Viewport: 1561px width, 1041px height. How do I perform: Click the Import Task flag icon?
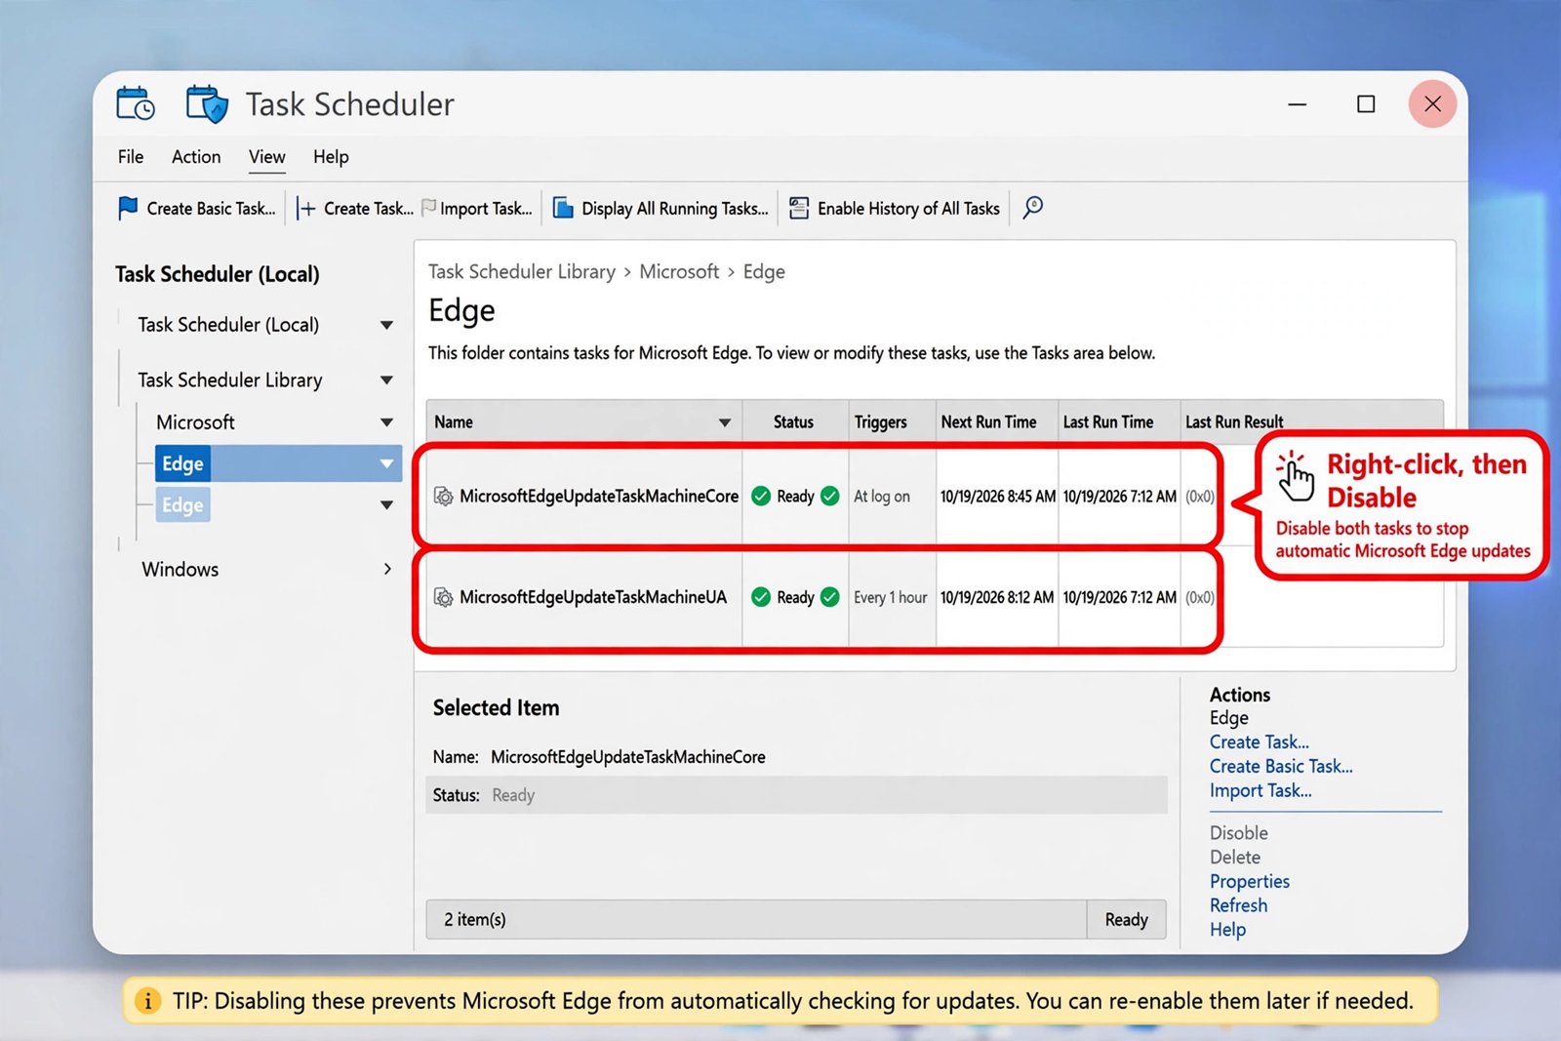[x=428, y=208]
